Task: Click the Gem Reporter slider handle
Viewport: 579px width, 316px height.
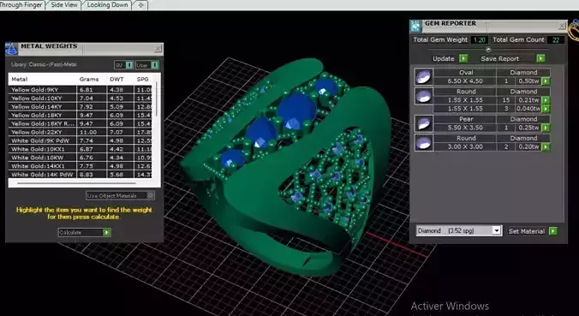Action: (488, 49)
